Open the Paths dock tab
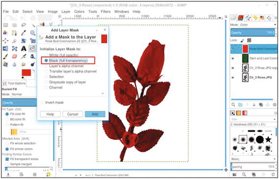 pyautogui.click(x=248, y=18)
